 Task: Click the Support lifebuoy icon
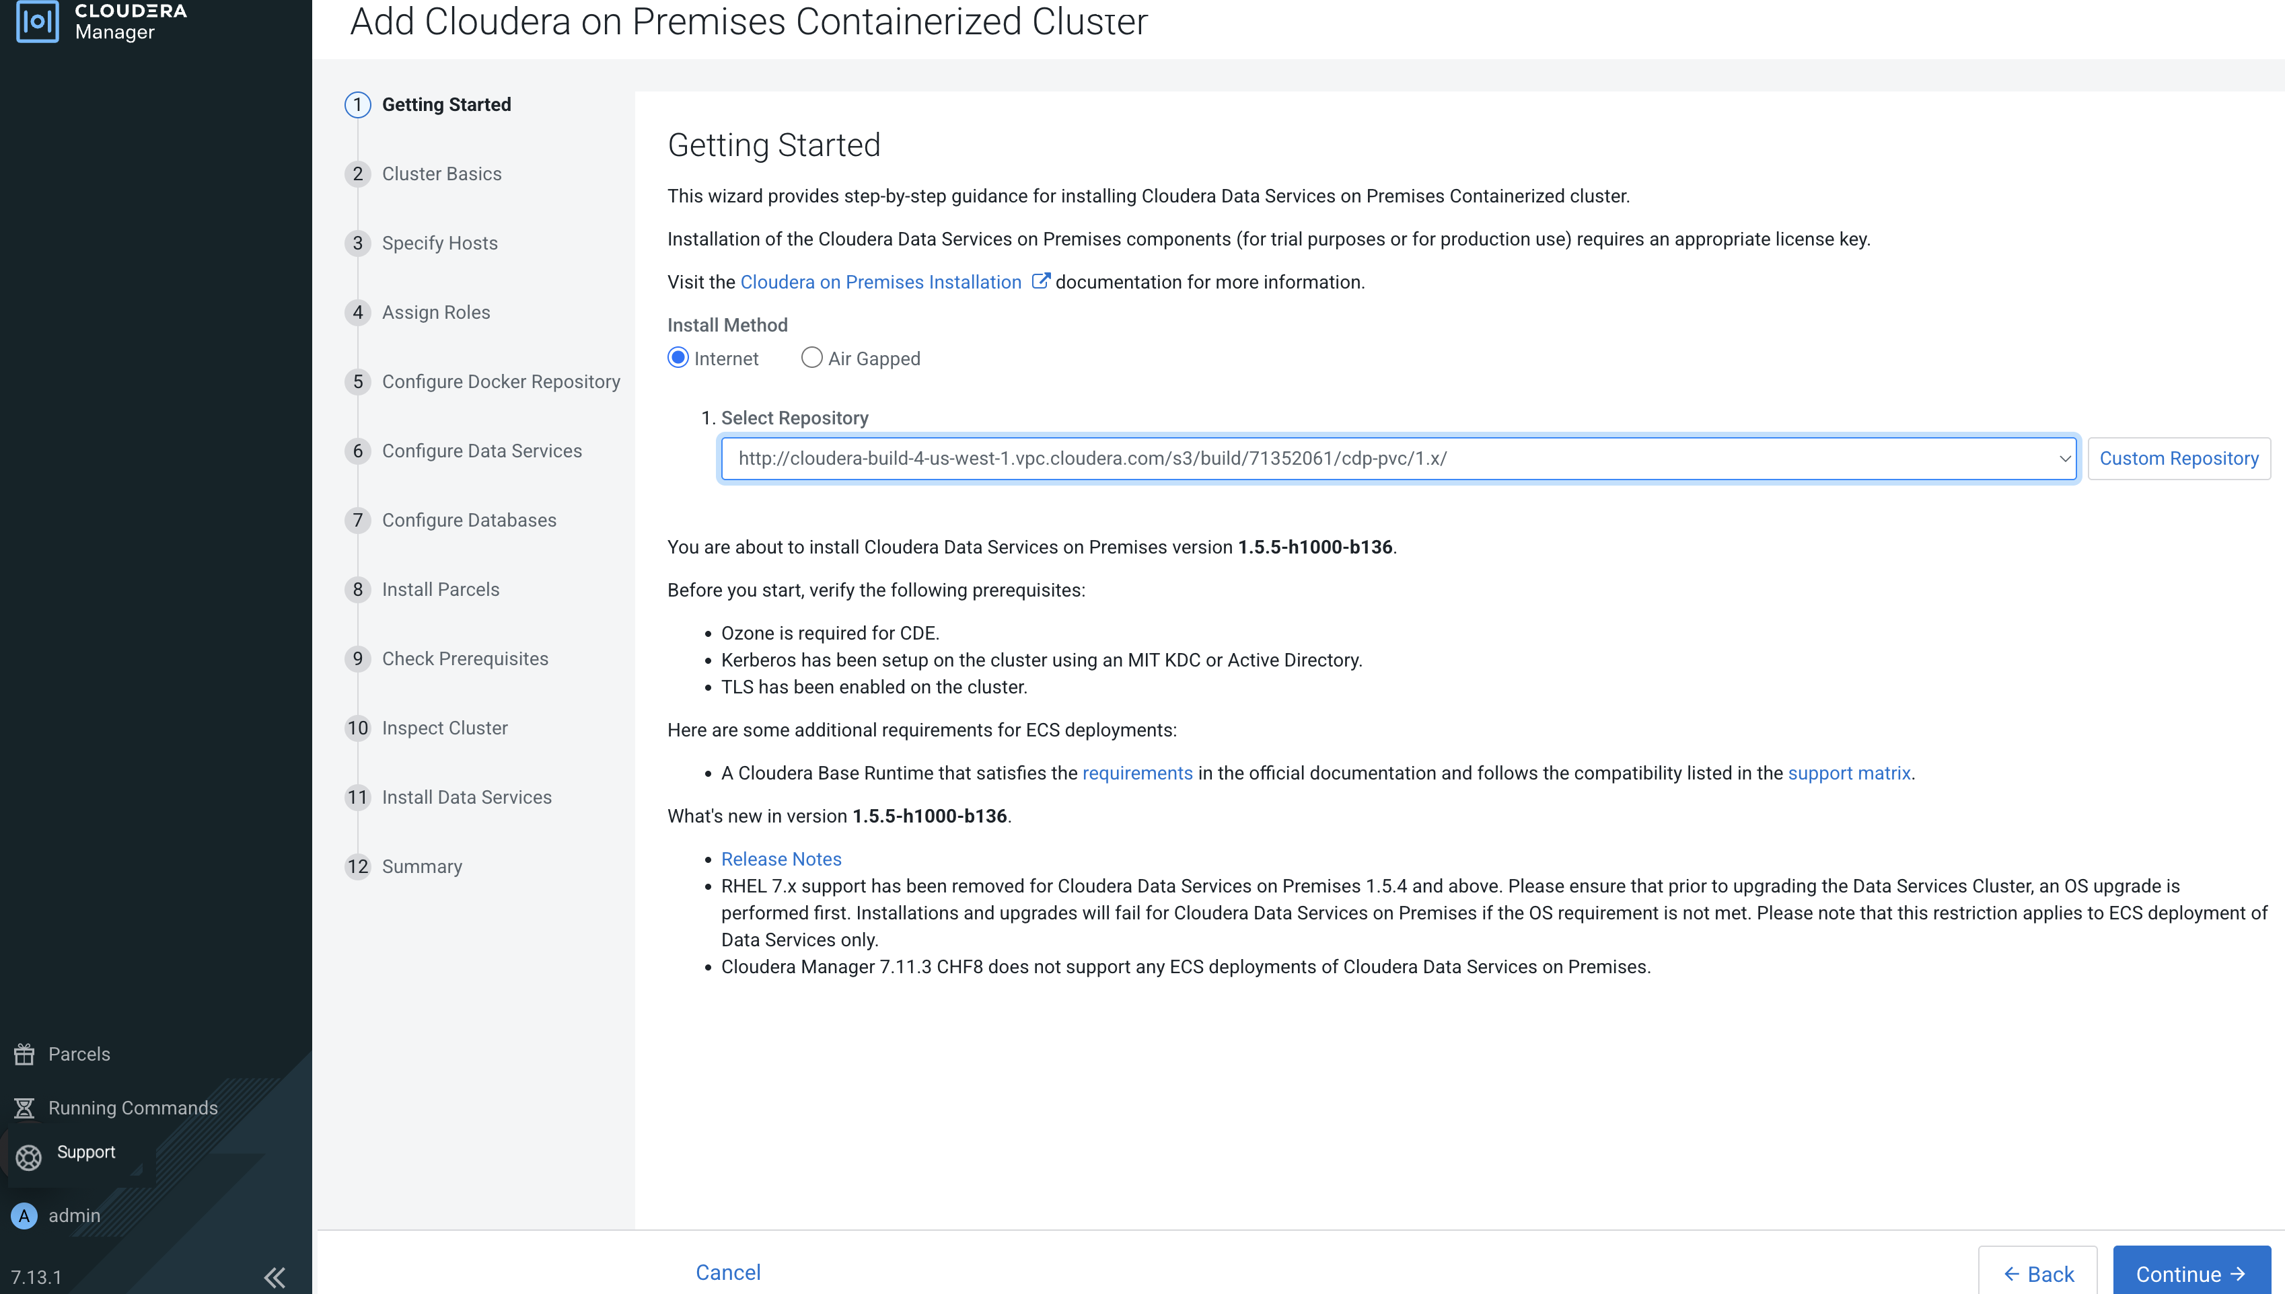(28, 1157)
